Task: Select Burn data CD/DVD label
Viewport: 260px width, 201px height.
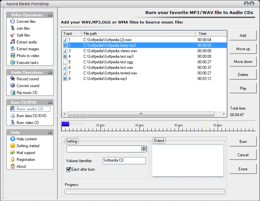Action: [32, 116]
